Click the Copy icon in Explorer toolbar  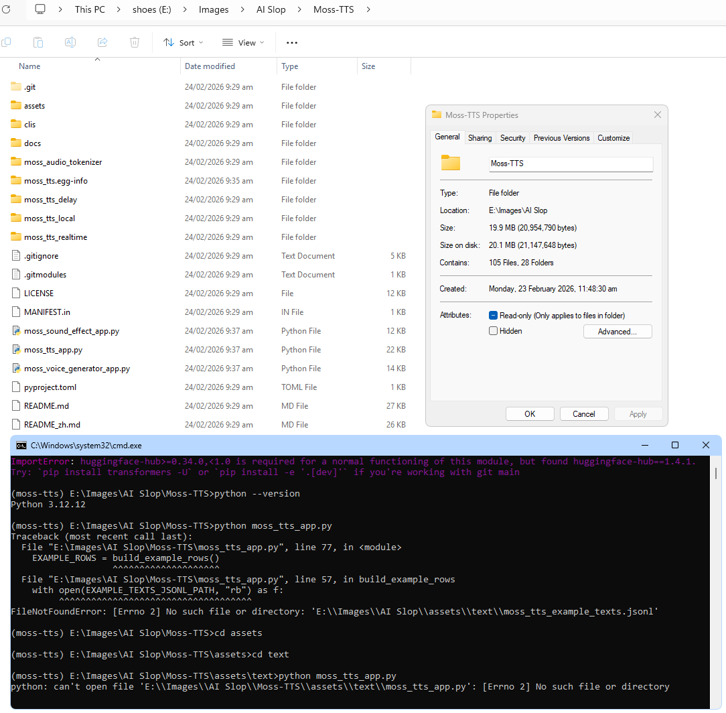[x=7, y=43]
